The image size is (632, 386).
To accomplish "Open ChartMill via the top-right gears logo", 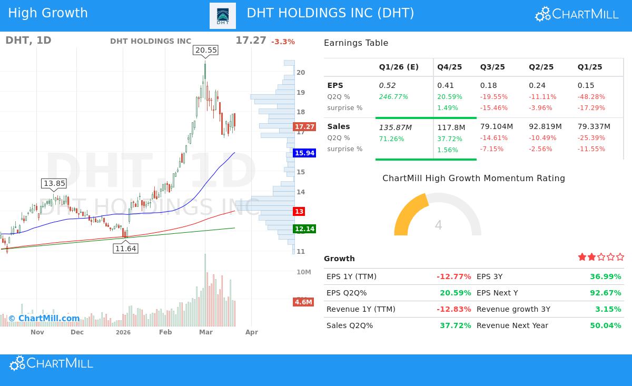I will point(542,14).
